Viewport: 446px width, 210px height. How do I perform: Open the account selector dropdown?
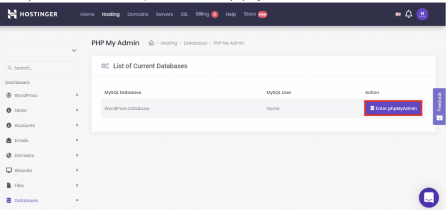point(42,50)
